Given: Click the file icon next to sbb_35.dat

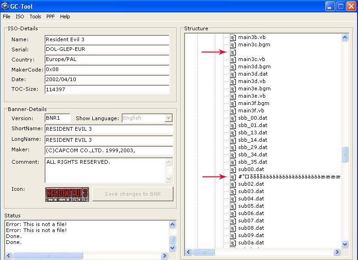Looking at the screenshot, I should pyautogui.click(x=233, y=162).
